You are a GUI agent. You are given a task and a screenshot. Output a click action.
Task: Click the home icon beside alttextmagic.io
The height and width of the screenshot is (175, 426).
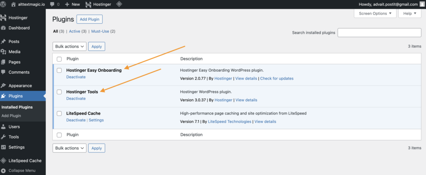click(13, 4)
